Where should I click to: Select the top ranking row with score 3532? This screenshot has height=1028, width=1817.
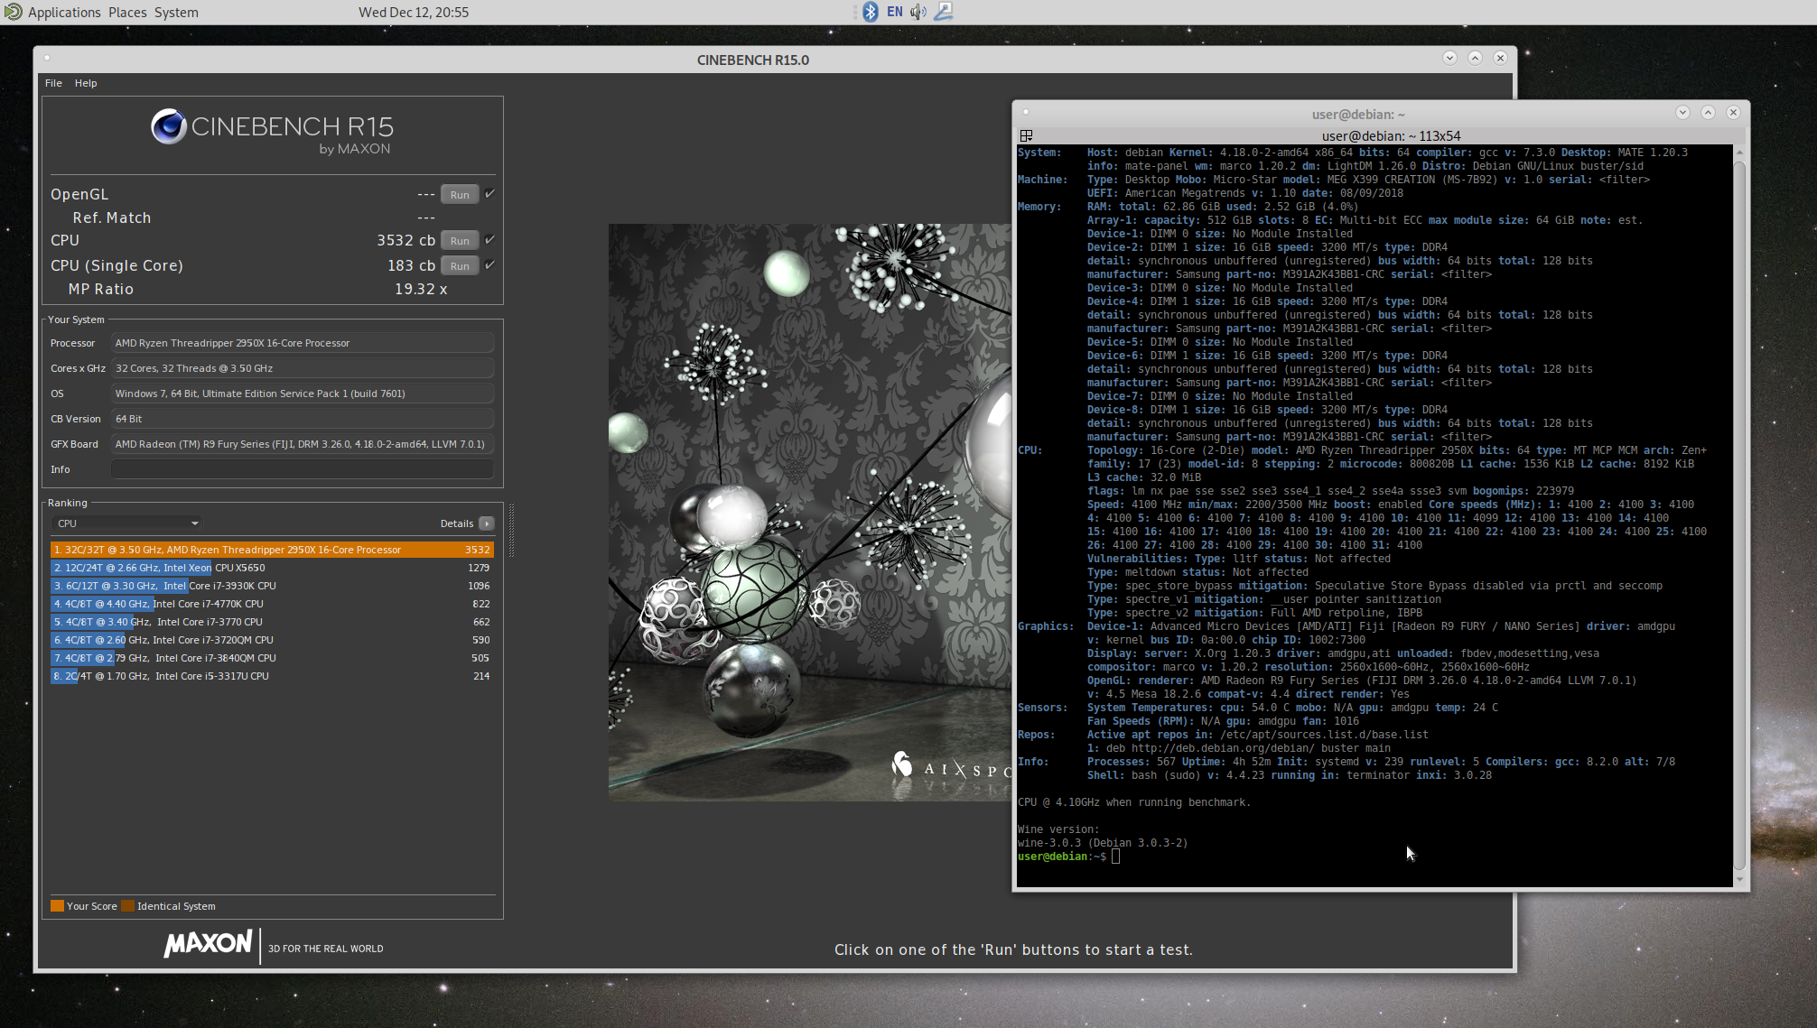click(272, 550)
